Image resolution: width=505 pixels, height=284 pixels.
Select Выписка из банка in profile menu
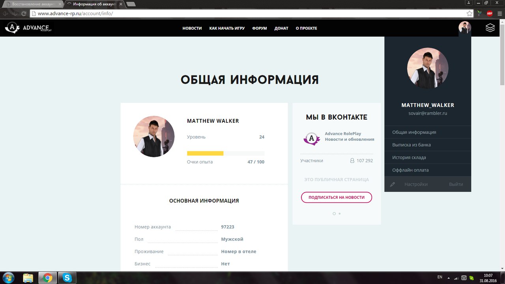428,145
